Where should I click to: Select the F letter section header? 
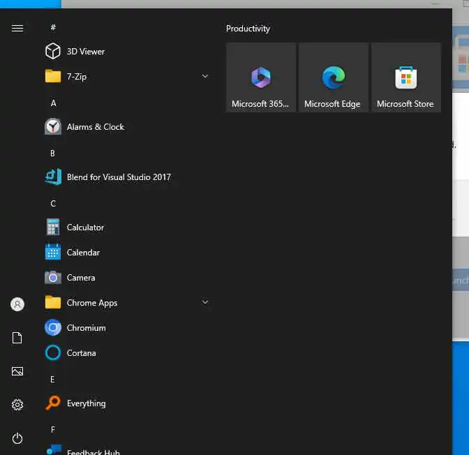click(52, 430)
